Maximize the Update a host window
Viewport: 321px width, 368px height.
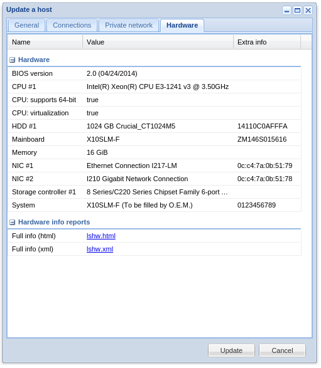(x=298, y=11)
